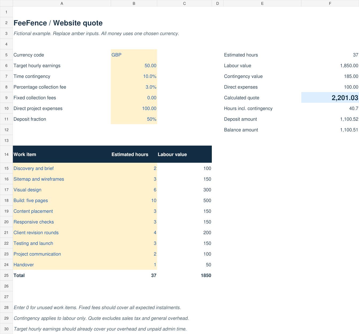Click the Project communication work item
Screen dimensions: 359x334
(x=62, y=254)
